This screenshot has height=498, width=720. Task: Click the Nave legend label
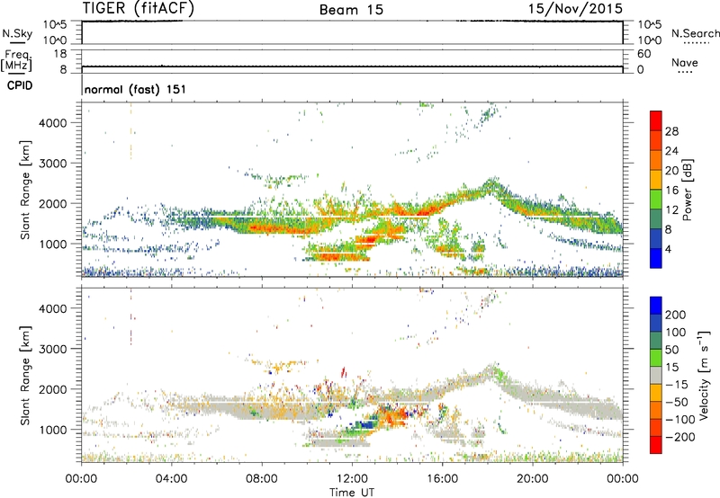point(685,62)
